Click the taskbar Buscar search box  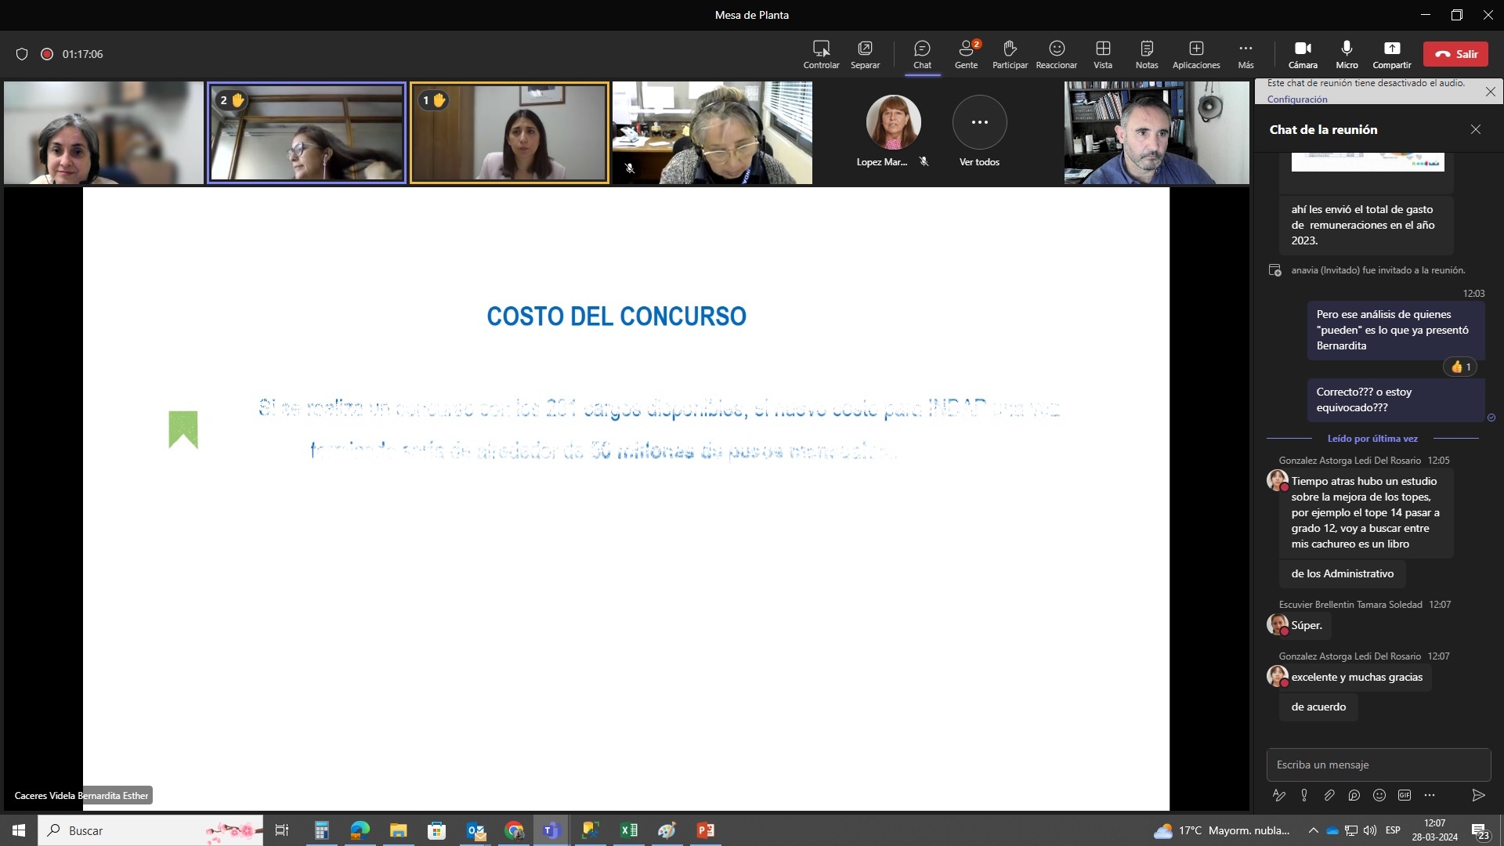[150, 830]
